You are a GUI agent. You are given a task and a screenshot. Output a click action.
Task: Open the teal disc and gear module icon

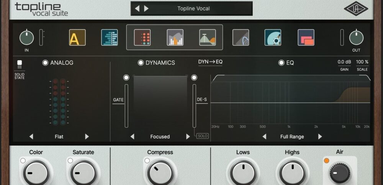[x=273, y=37]
